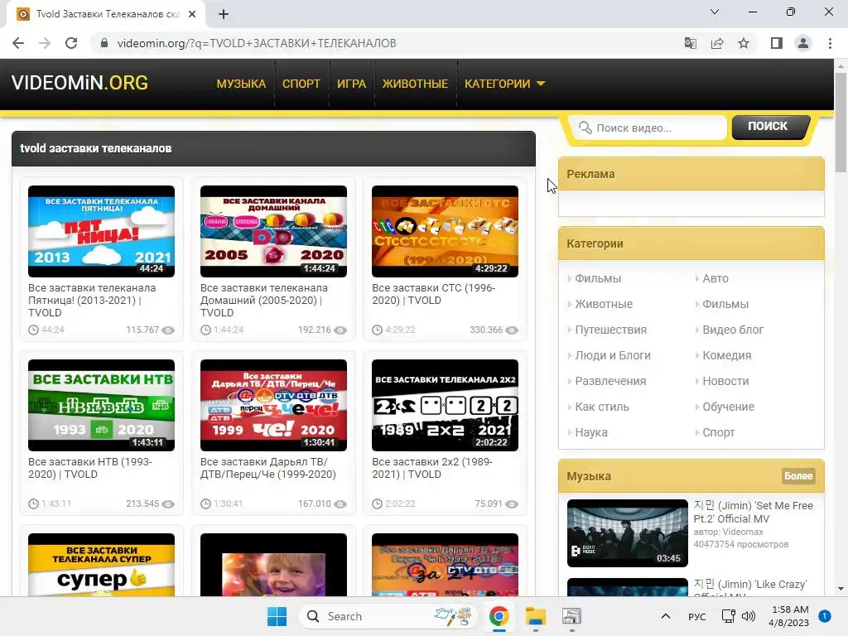Open the volume speaker tray icon
848x636 pixels.
coord(748,616)
